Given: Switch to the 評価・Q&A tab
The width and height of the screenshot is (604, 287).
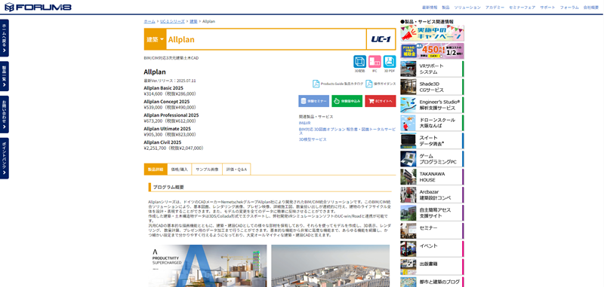Looking at the screenshot, I should (236, 169).
